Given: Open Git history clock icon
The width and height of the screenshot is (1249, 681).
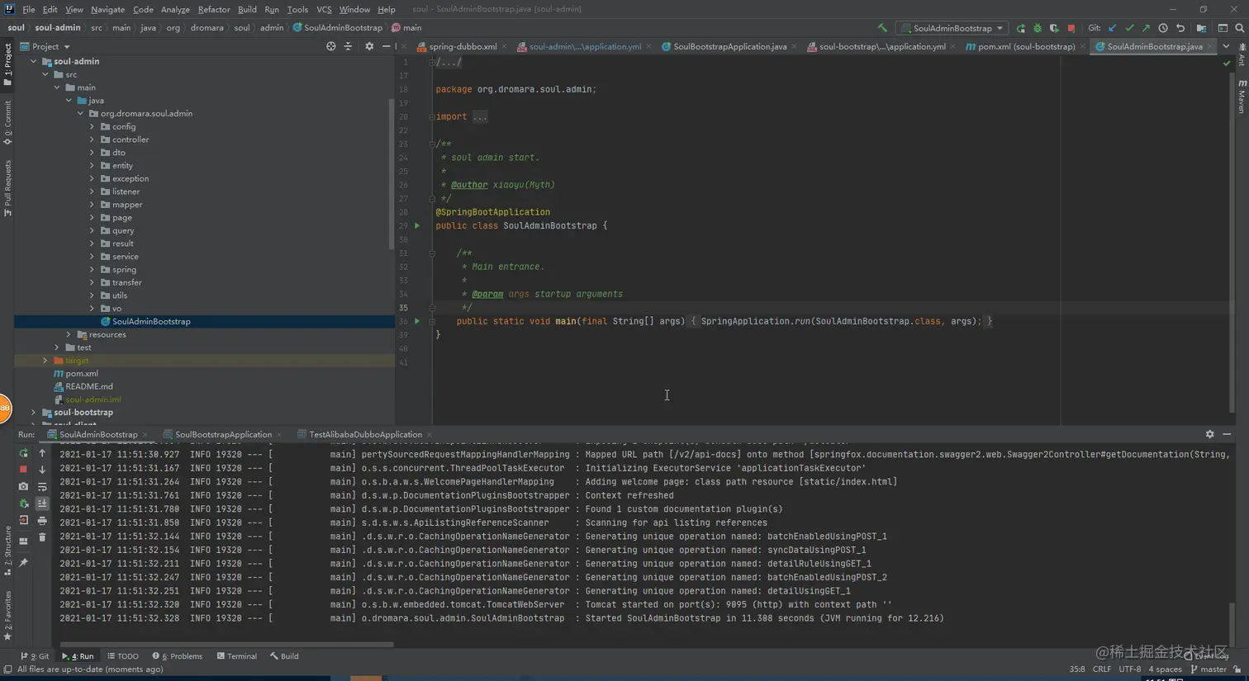Looking at the screenshot, I should point(1163,28).
